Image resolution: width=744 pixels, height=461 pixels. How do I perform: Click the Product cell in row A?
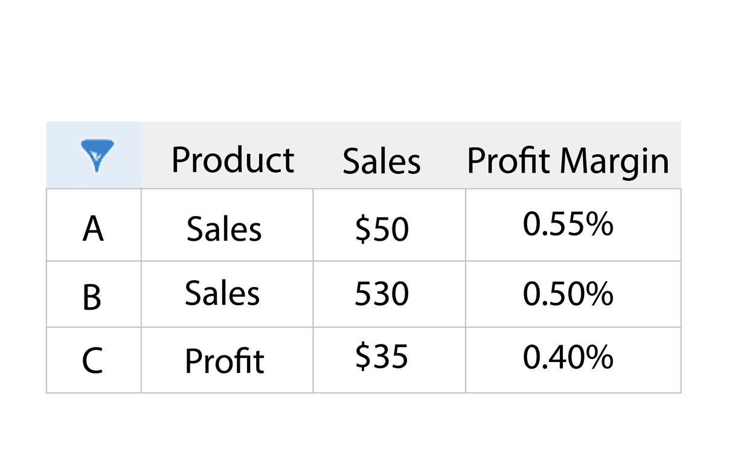click(x=224, y=229)
